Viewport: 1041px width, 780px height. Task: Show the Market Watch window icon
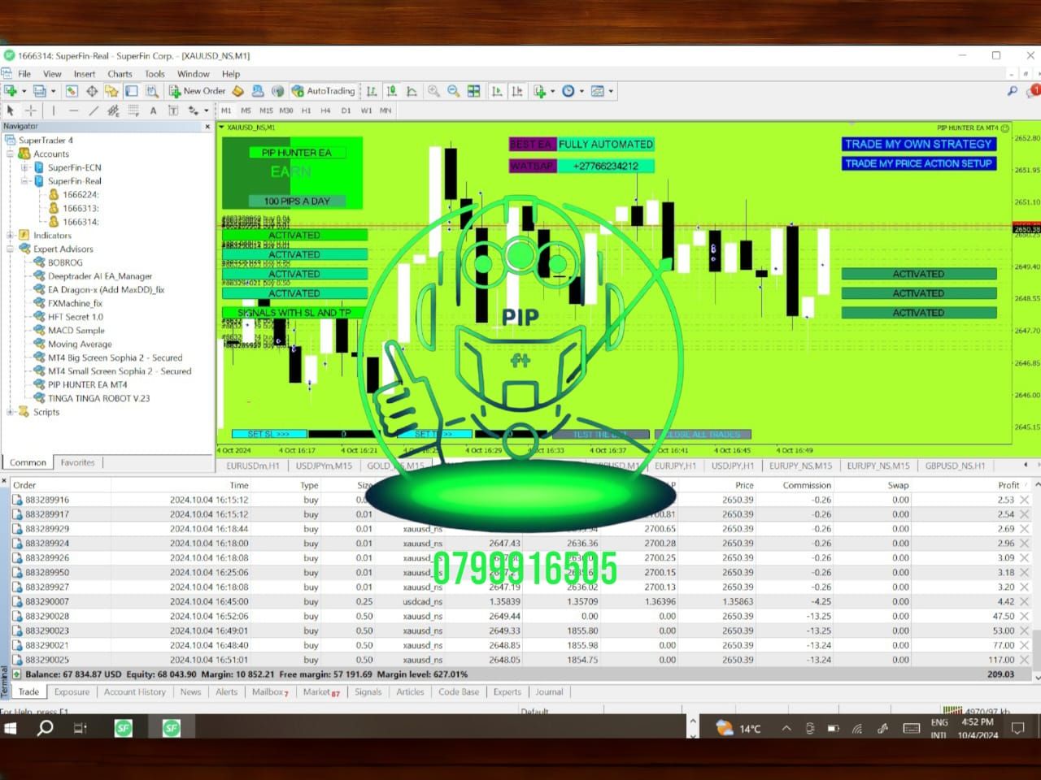click(x=72, y=91)
